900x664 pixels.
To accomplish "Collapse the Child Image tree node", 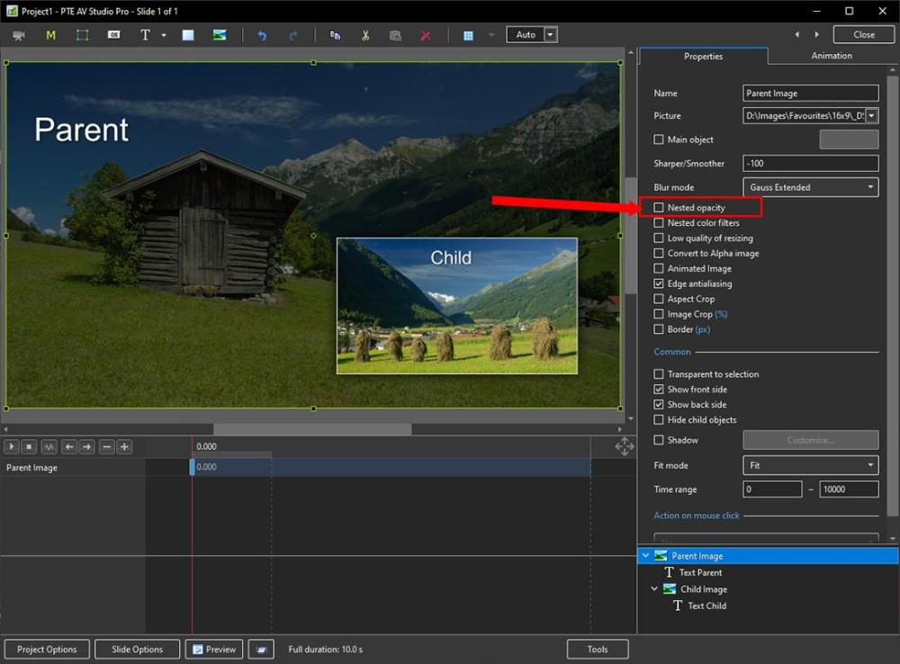I will (x=654, y=589).
